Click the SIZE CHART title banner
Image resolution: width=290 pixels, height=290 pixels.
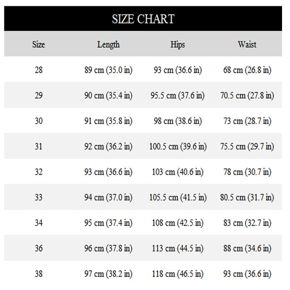click(143, 19)
